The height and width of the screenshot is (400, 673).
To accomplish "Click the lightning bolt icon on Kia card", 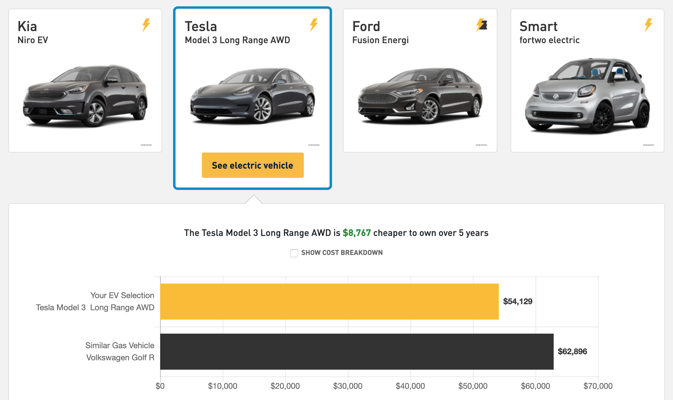I will [x=146, y=25].
